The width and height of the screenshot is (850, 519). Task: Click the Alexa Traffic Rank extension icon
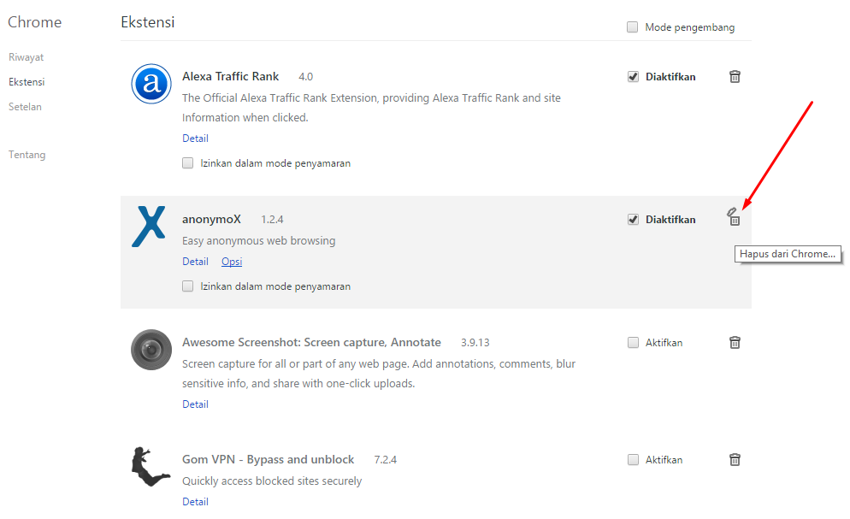pos(151,84)
